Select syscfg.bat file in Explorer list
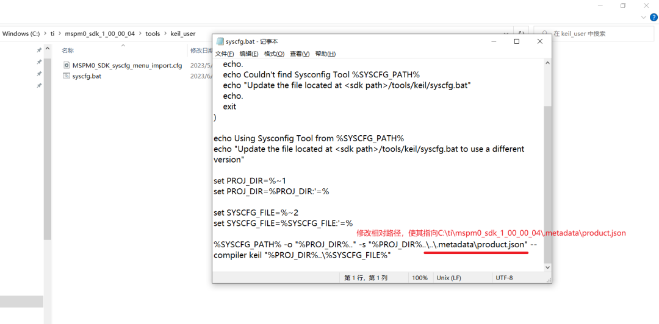659x324 pixels. pyautogui.click(x=87, y=76)
